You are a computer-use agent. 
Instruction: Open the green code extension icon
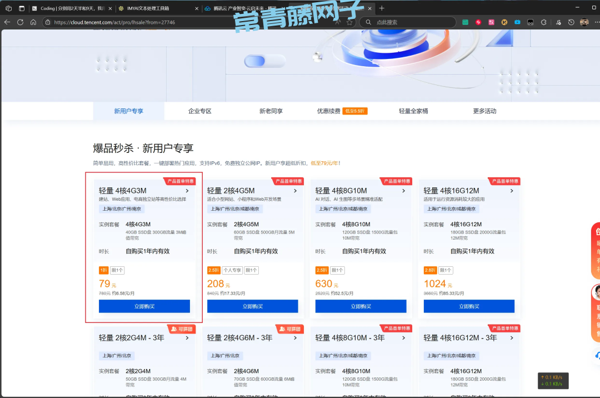point(466,22)
